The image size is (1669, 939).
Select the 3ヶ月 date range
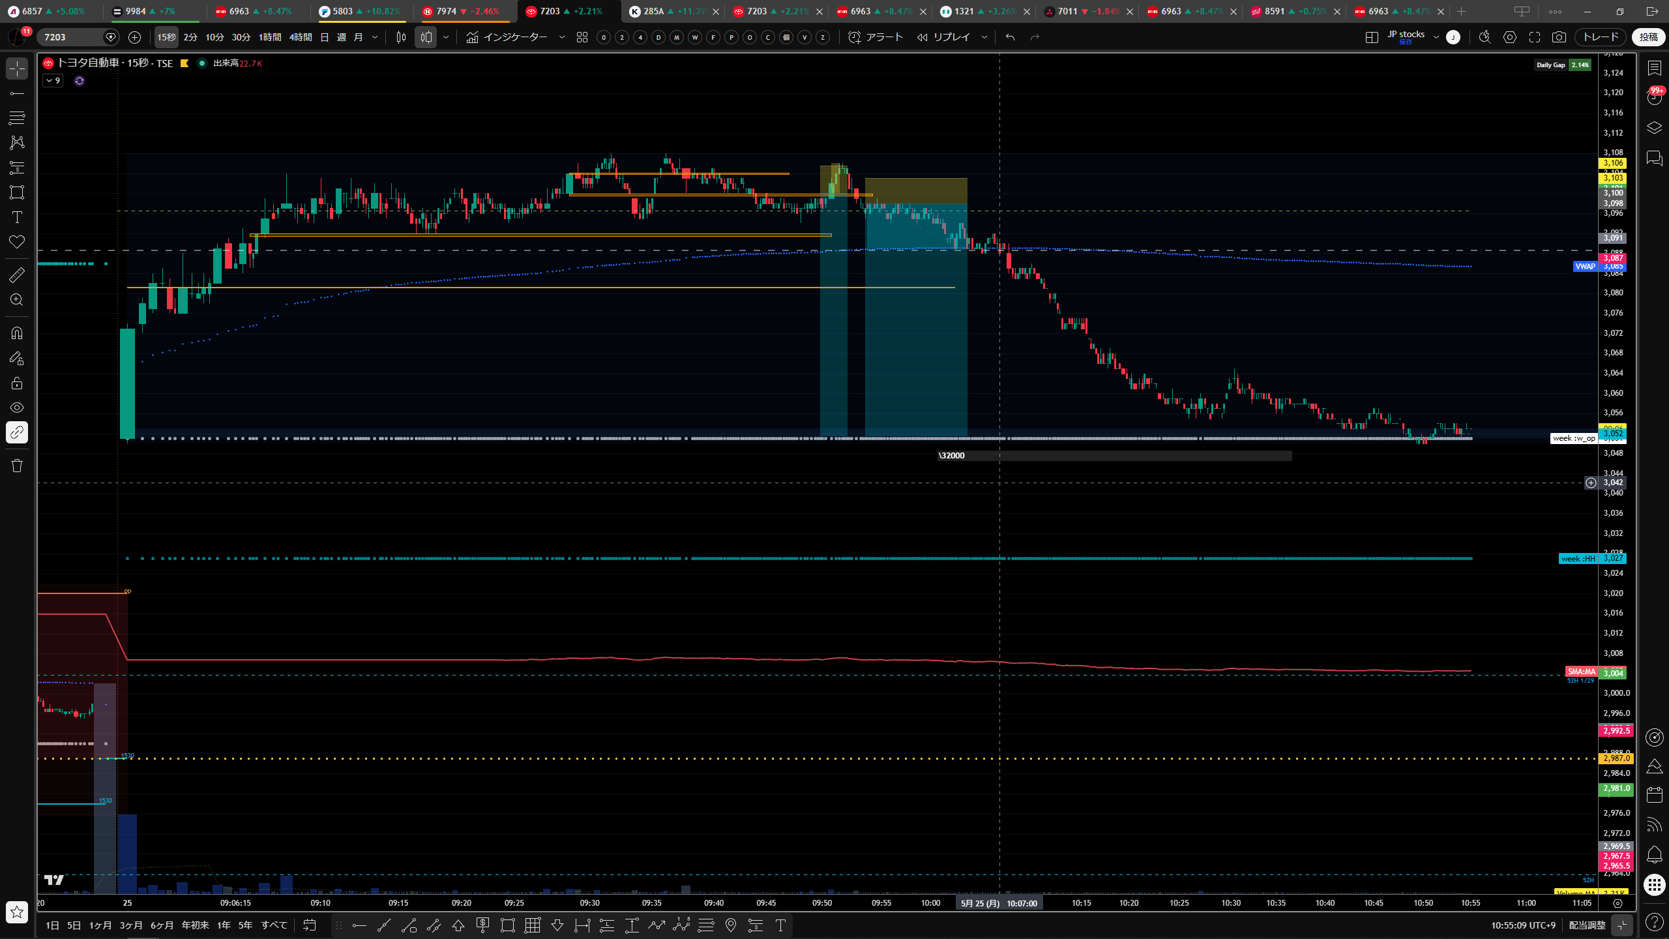(131, 925)
